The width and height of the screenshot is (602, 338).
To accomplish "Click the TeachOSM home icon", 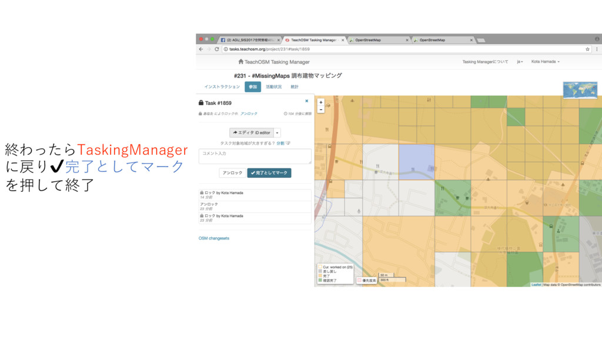I will coord(240,61).
